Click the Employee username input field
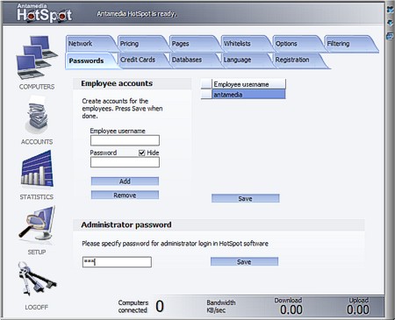395x320 pixels. point(125,140)
